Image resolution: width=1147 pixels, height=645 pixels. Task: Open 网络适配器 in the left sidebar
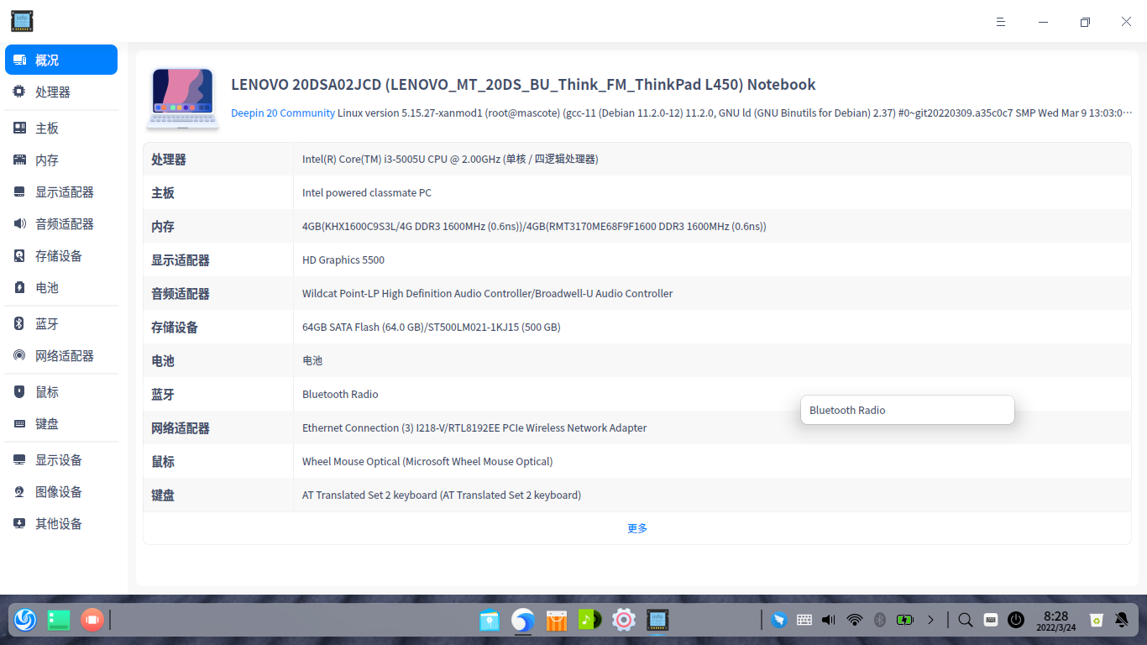[x=61, y=355]
